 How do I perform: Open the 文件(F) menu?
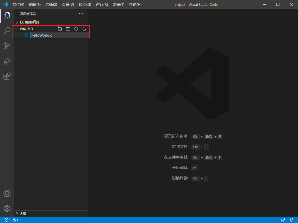pos(18,4)
